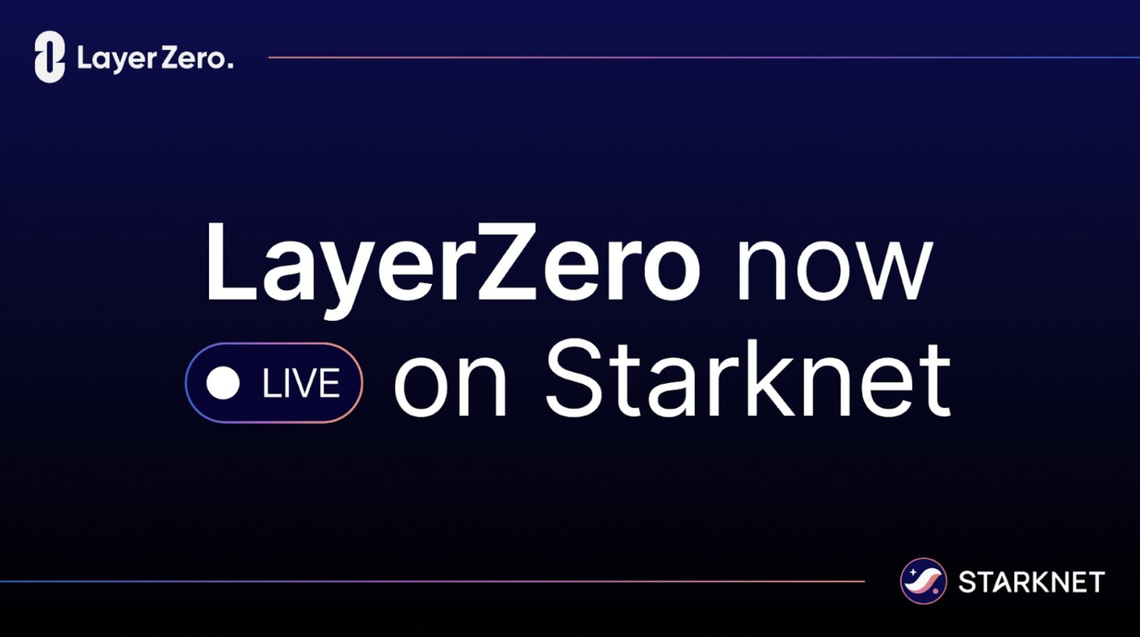Viewport: 1140px width, 637px height.
Task: Click the LayerZero wordmark beside the logo
Action: [155, 58]
